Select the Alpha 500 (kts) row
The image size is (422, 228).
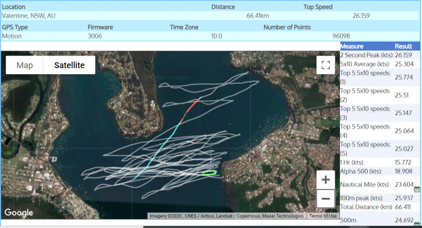(380, 171)
